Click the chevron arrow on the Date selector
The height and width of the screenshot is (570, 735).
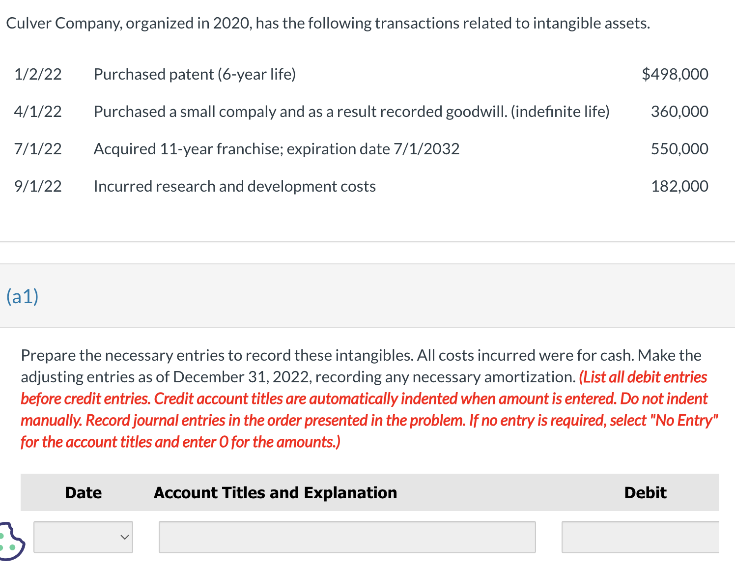125,537
